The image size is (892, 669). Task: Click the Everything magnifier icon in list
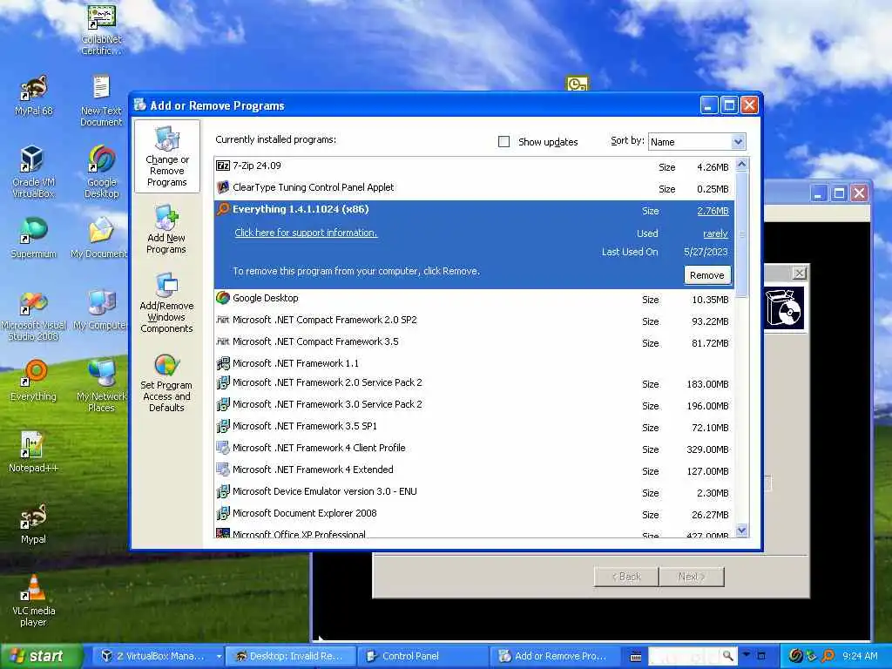coord(223,209)
